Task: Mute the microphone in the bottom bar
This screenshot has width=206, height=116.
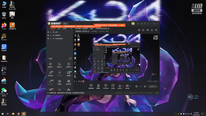Action: coord(119,86)
